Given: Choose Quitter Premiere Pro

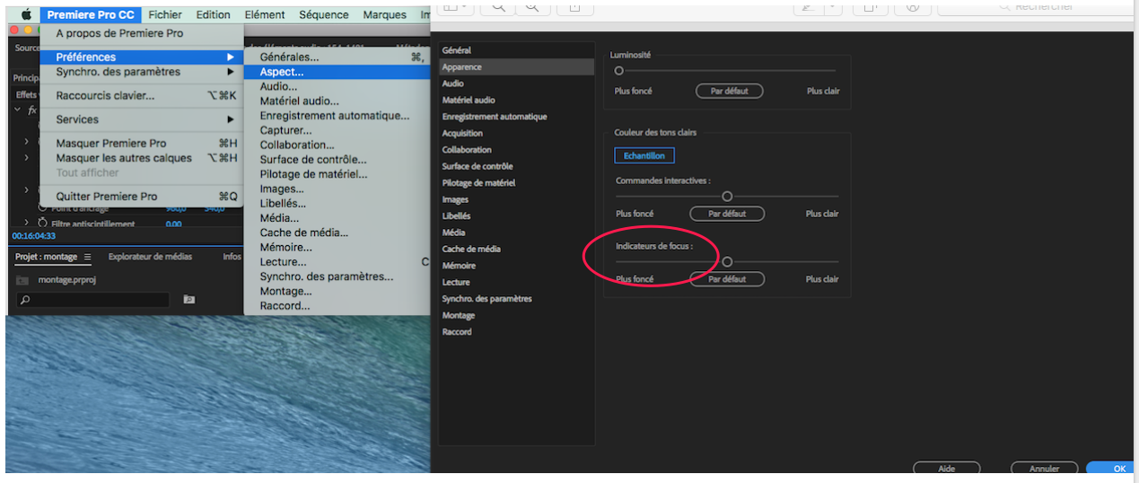Looking at the screenshot, I should (141, 196).
